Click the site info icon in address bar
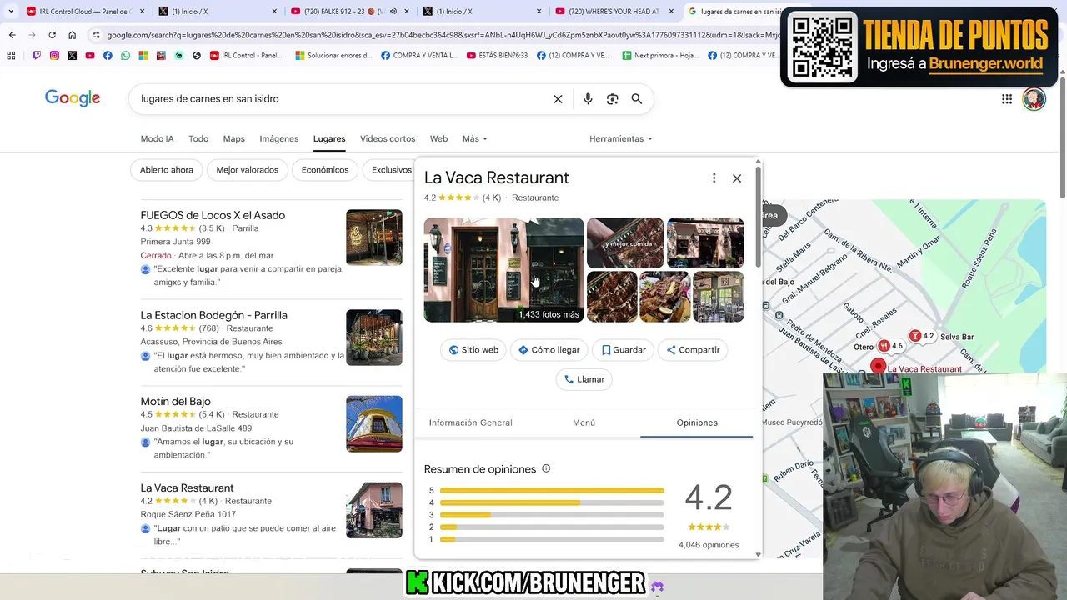This screenshot has height=600, width=1067. (x=96, y=35)
